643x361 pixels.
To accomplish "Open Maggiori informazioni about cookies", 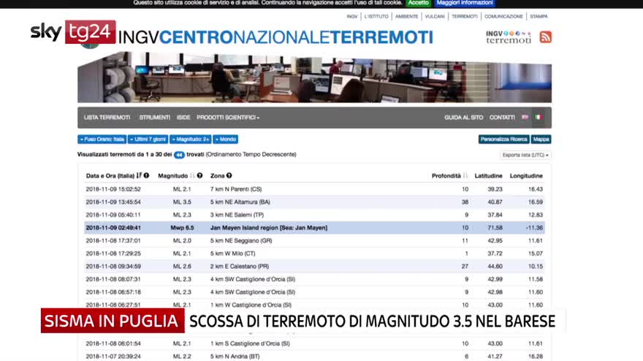I will click(x=465, y=3).
